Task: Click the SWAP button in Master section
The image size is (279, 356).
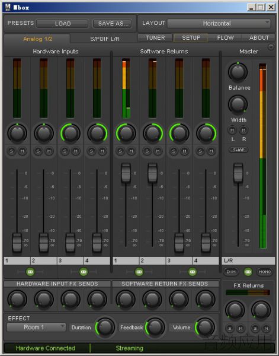Action: (238, 150)
